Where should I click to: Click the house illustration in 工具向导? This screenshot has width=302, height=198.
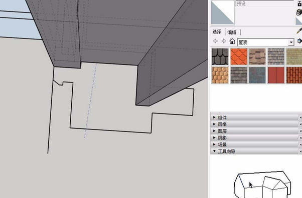pyautogui.click(x=262, y=184)
